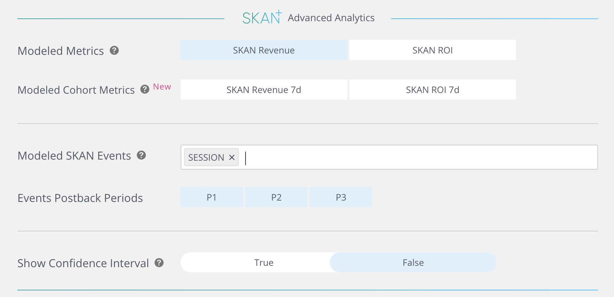Click the Events Postback Periods label
The width and height of the screenshot is (614, 297).
80,198
